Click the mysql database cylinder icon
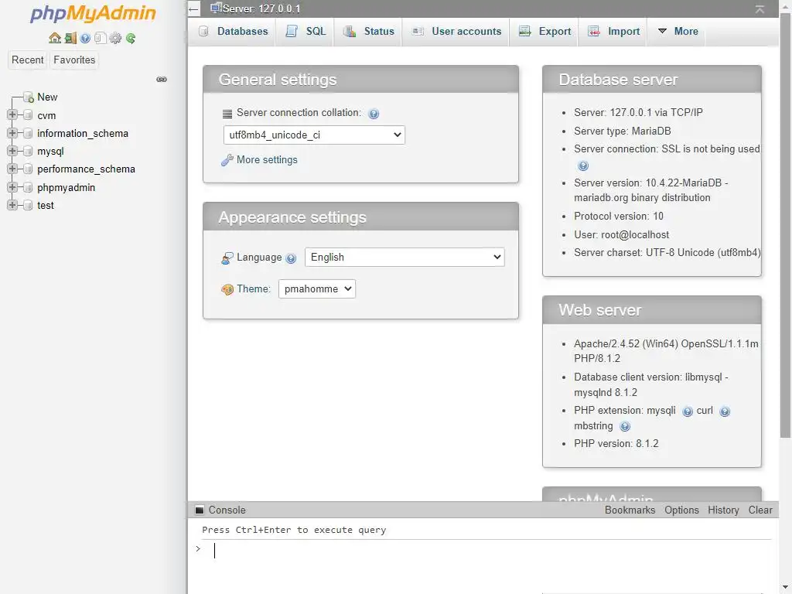 (29, 151)
